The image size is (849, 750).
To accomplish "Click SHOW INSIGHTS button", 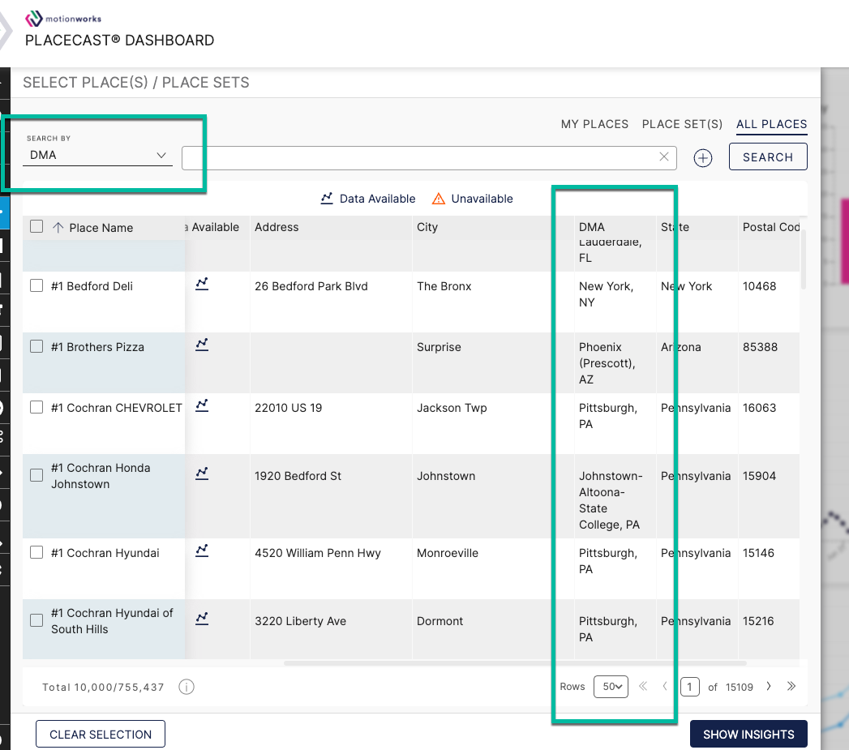I will click(748, 735).
